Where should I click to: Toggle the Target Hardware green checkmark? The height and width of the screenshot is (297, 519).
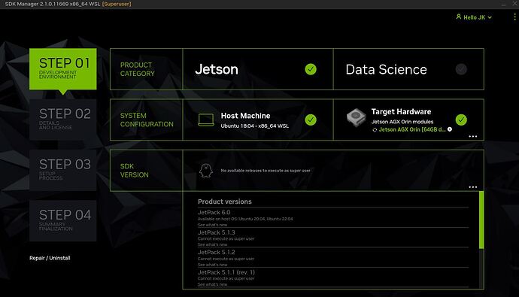click(x=461, y=120)
